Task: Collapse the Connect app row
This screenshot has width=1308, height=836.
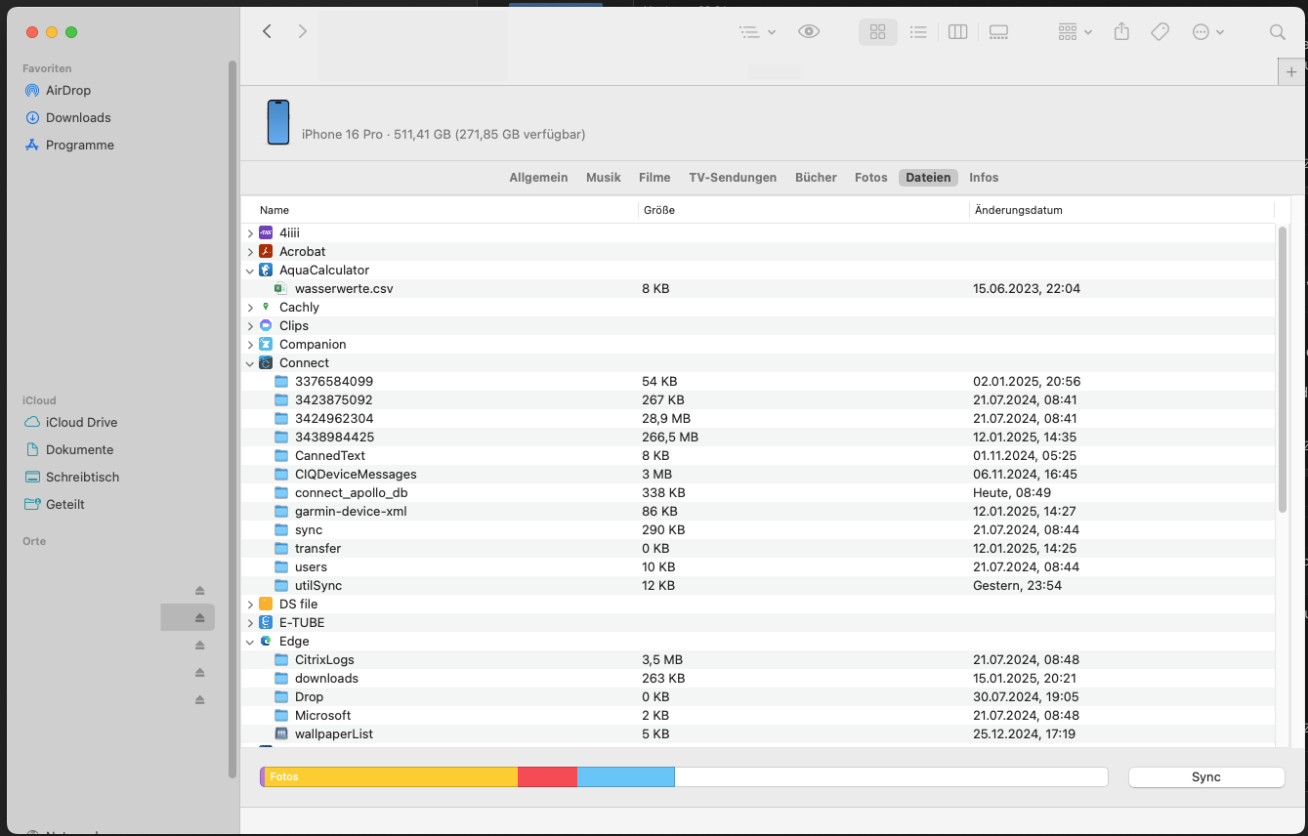Action: pyautogui.click(x=250, y=362)
